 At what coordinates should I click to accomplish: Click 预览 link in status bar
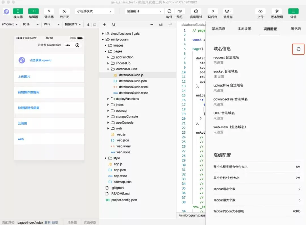coord(55,222)
